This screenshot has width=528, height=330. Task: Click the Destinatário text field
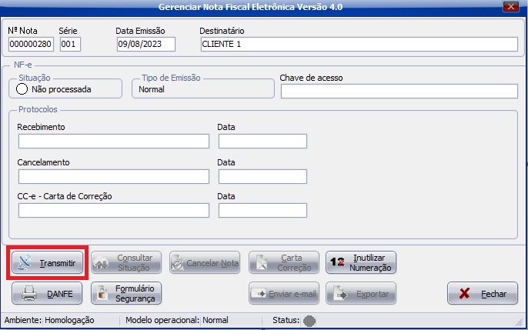[x=358, y=44]
